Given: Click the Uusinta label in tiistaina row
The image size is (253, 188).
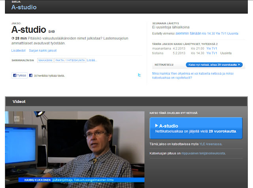Looking at the screenshot, I should click(x=226, y=53).
